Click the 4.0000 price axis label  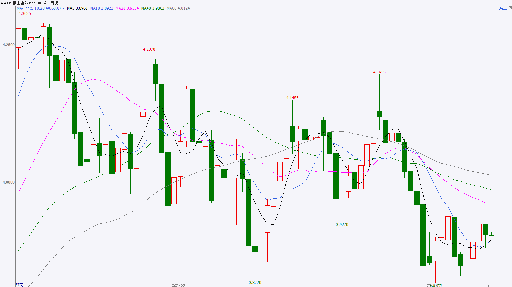click(x=9, y=182)
